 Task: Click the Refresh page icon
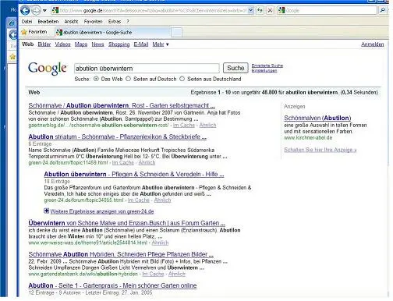point(260,11)
